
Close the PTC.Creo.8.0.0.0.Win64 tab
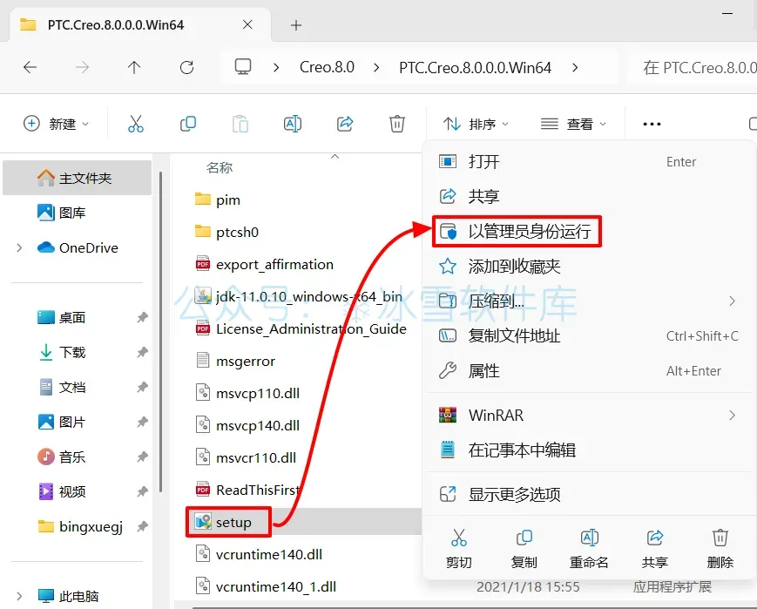[247, 24]
